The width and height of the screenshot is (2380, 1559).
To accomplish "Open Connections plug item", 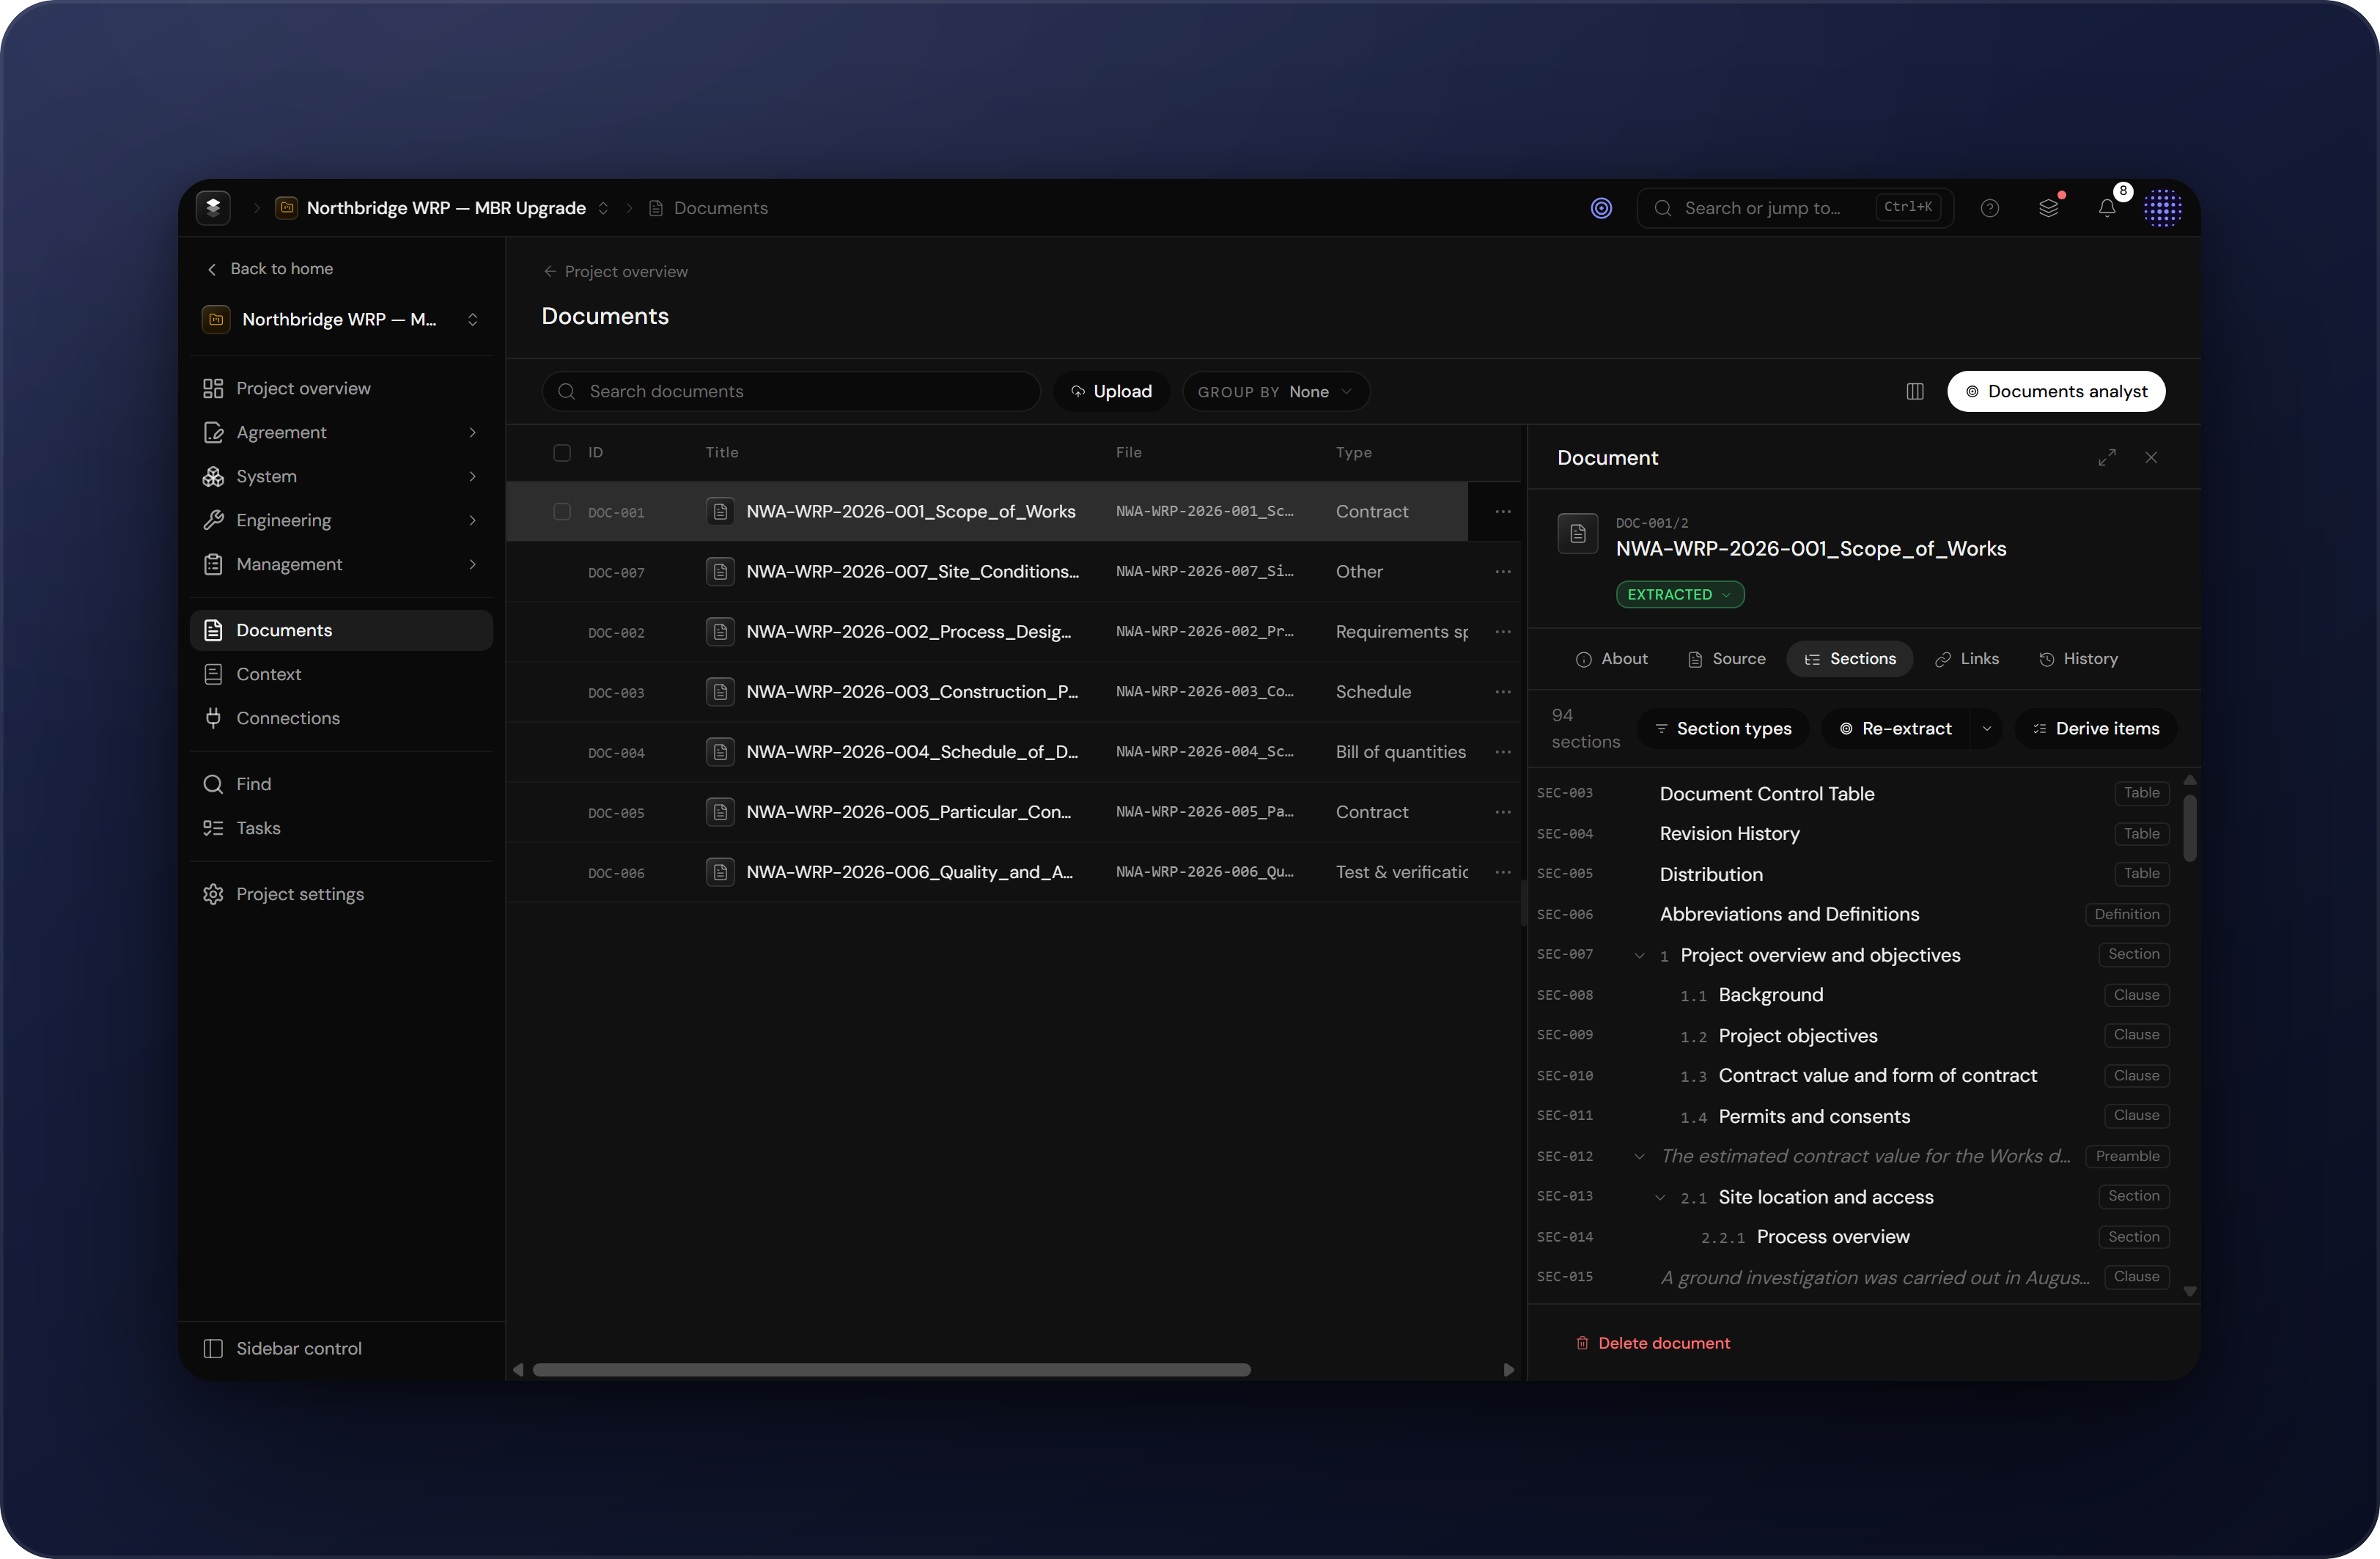I will tap(341, 718).
